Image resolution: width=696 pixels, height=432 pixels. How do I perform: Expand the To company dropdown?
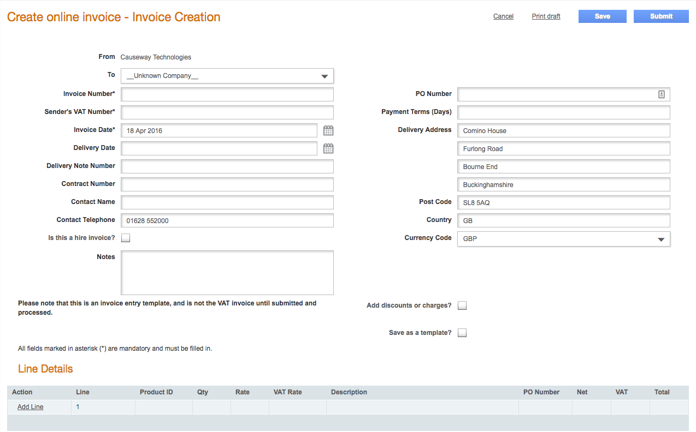[227, 76]
